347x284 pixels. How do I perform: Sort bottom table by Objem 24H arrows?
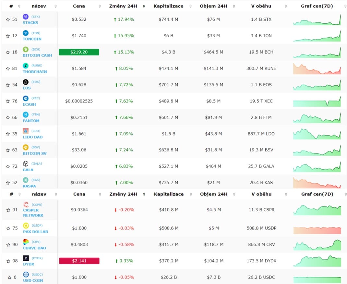point(233,195)
